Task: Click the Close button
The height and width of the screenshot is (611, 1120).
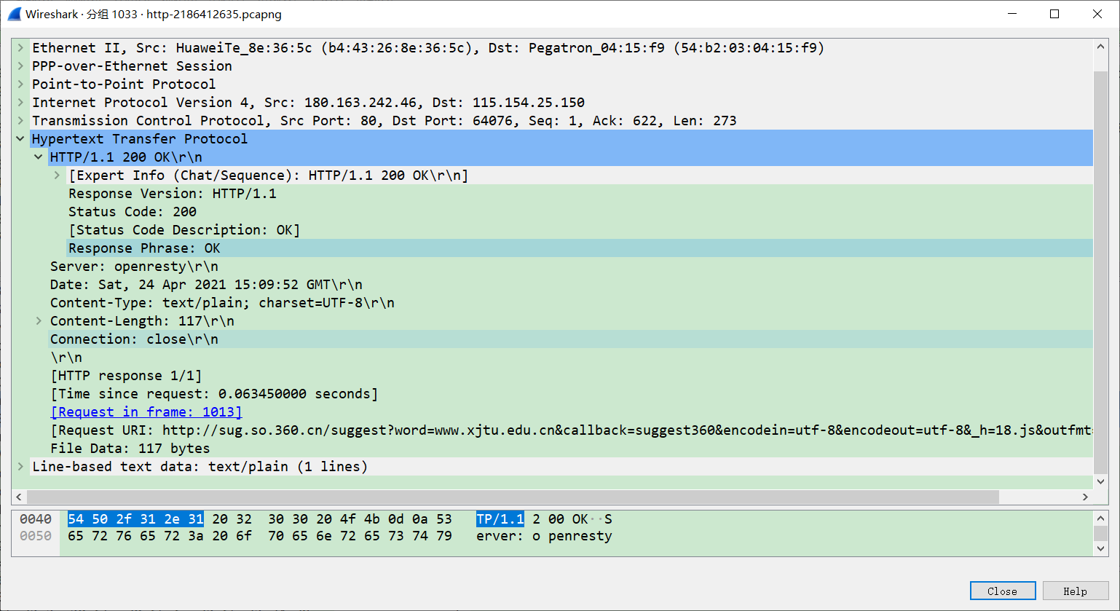Action: [1003, 591]
